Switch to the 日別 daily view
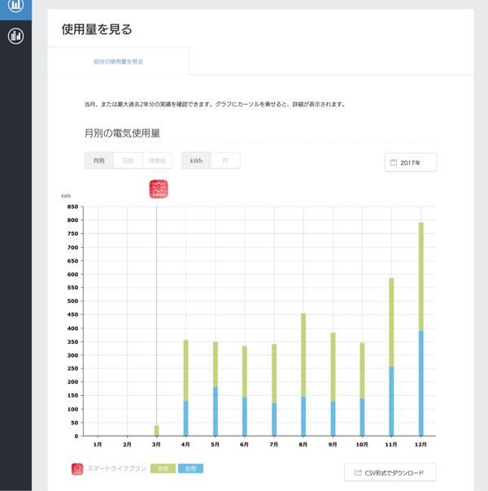Image resolution: width=488 pixels, height=491 pixels. click(128, 161)
